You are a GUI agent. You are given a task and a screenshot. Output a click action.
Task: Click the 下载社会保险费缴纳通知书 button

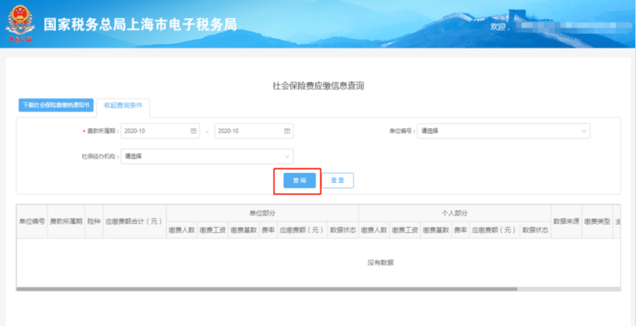click(56, 105)
